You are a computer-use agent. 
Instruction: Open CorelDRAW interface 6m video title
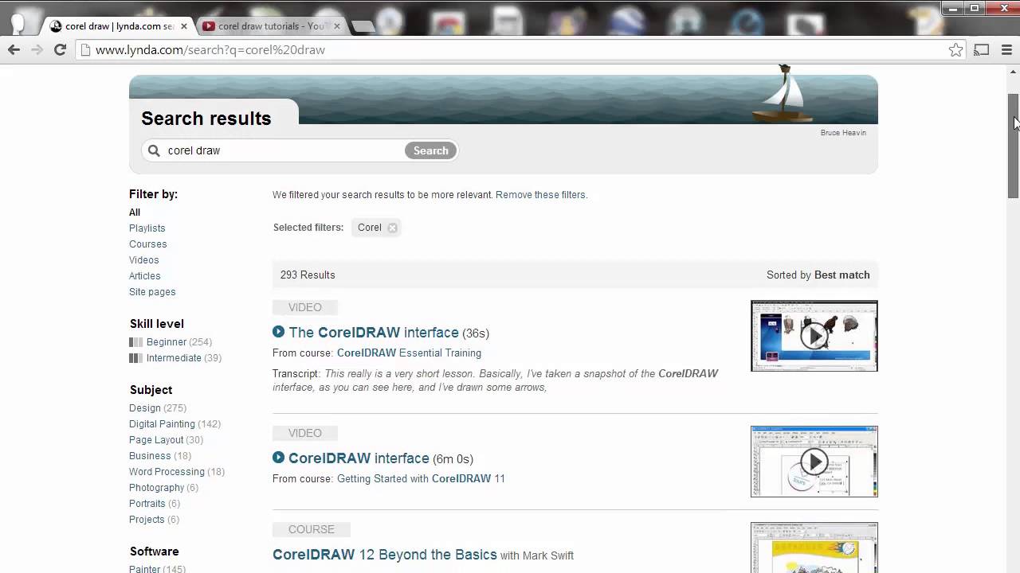click(x=359, y=458)
